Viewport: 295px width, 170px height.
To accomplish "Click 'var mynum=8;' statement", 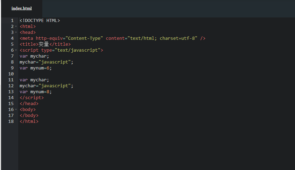I will pyautogui.click(x=36, y=92).
